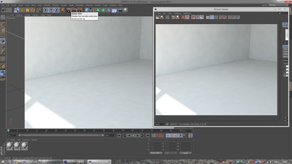This screenshot has height=164, width=292.
Task: Click the Render View clapperboard icon
Action: [69, 10]
